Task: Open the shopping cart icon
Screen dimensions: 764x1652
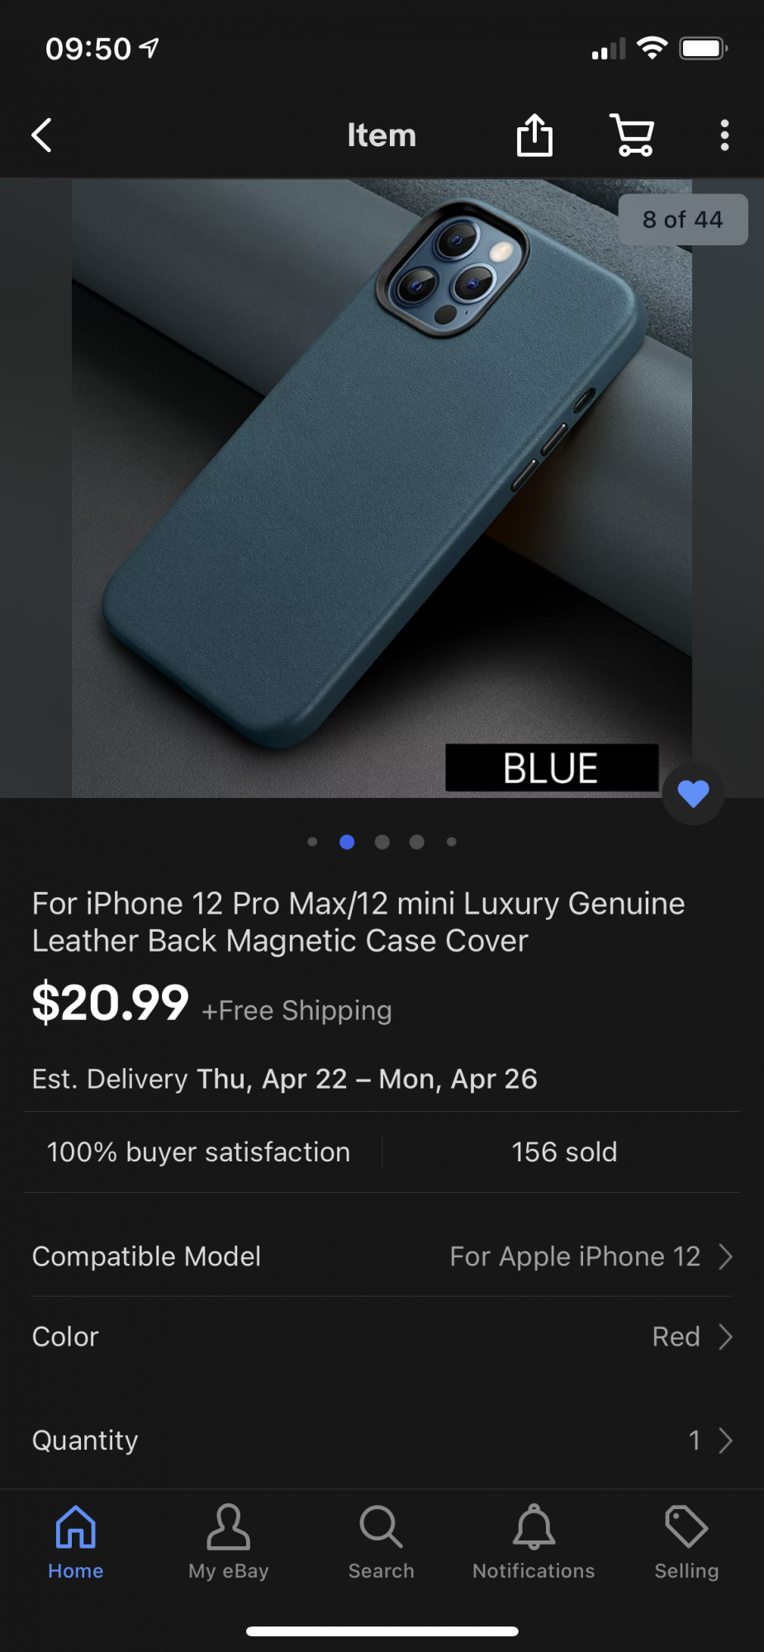Action: click(633, 135)
